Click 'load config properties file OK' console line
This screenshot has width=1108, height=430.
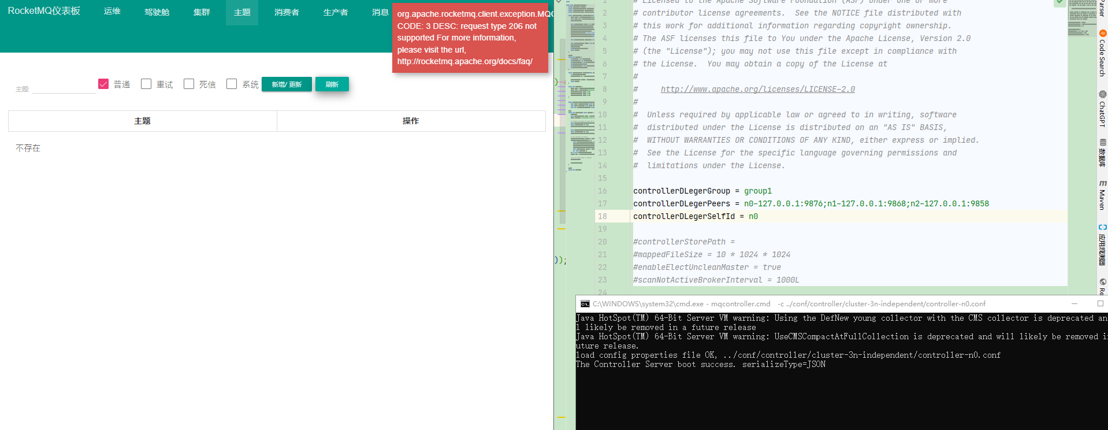coord(788,355)
